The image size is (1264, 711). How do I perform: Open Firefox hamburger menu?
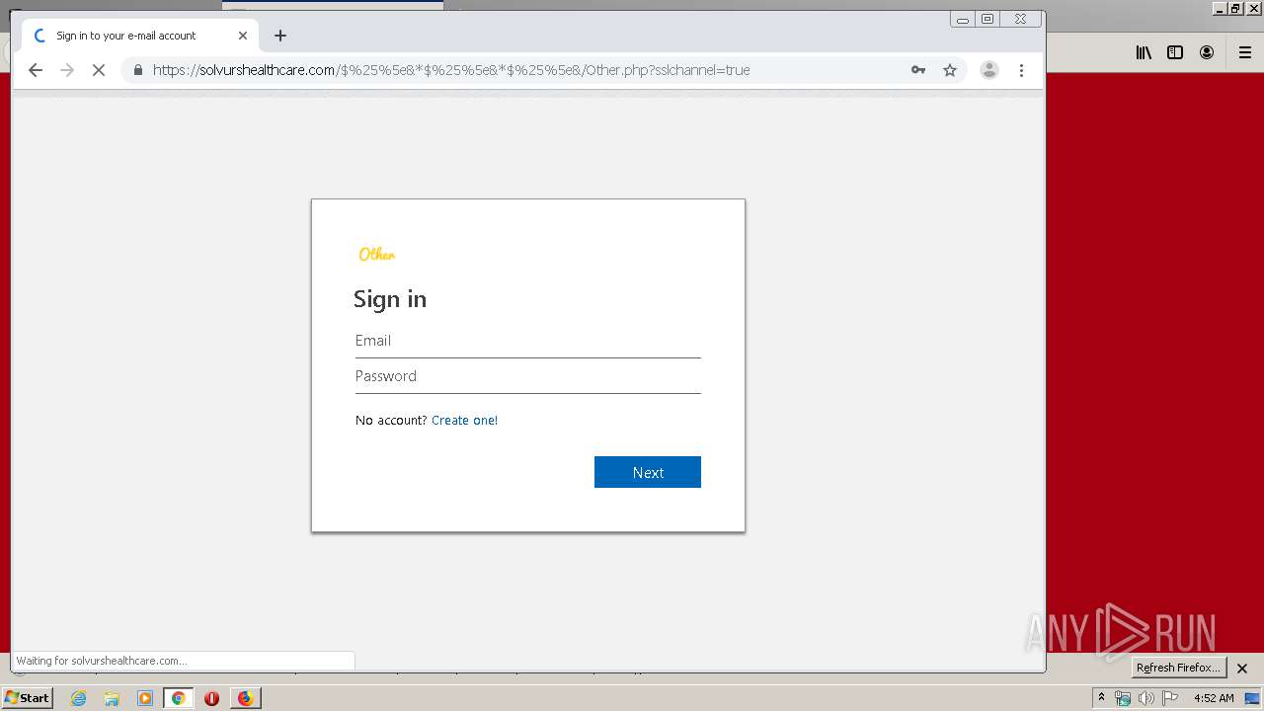(1244, 52)
